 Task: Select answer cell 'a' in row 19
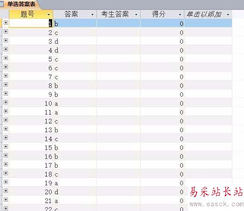(75, 183)
